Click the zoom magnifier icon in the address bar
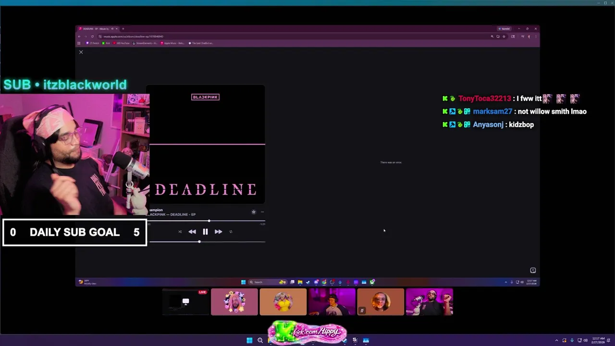 (492, 37)
